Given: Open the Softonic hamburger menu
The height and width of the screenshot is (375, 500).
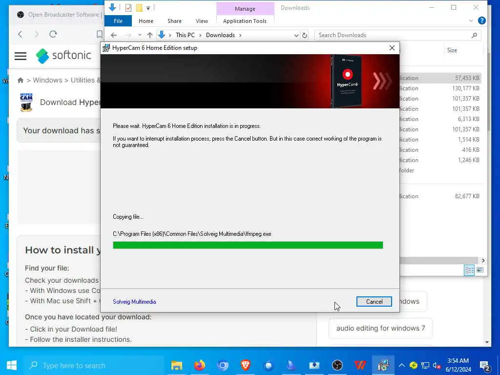Looking at the screenshot, I should (21, 56).
